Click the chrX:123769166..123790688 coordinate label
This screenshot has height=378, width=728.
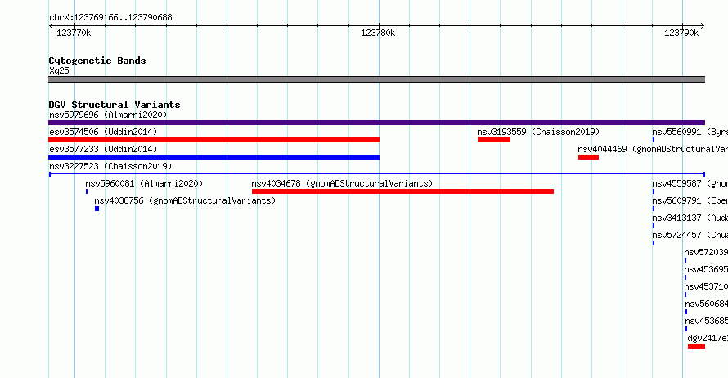point(110,17)
